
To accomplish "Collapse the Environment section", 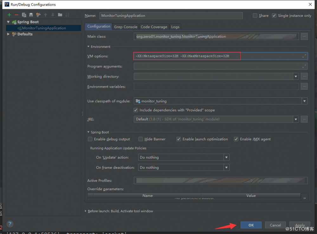I will coord(88,47).
